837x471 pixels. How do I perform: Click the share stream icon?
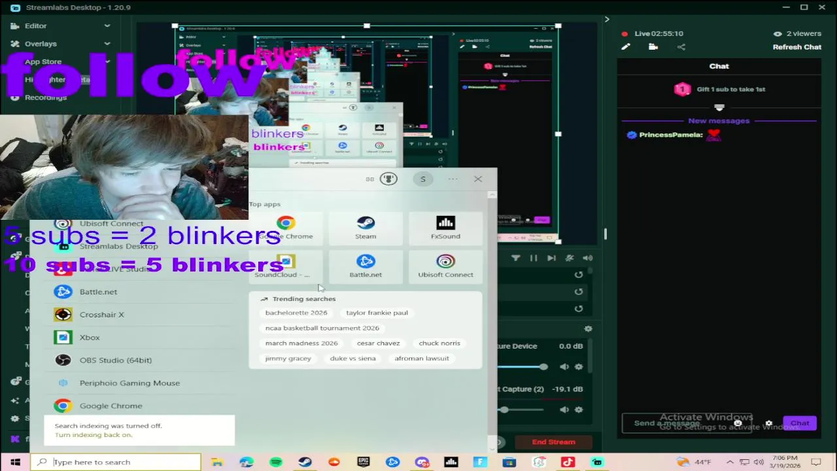(681, 46)
